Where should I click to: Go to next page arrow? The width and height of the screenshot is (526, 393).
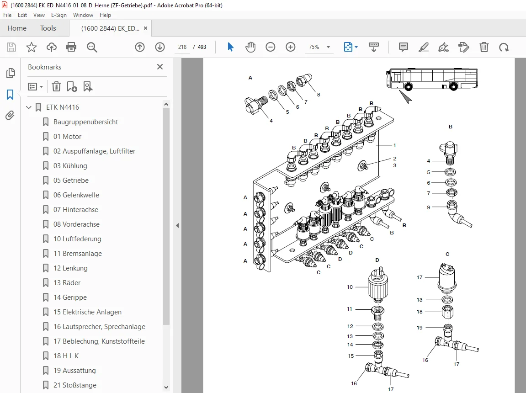click(160, 47)
